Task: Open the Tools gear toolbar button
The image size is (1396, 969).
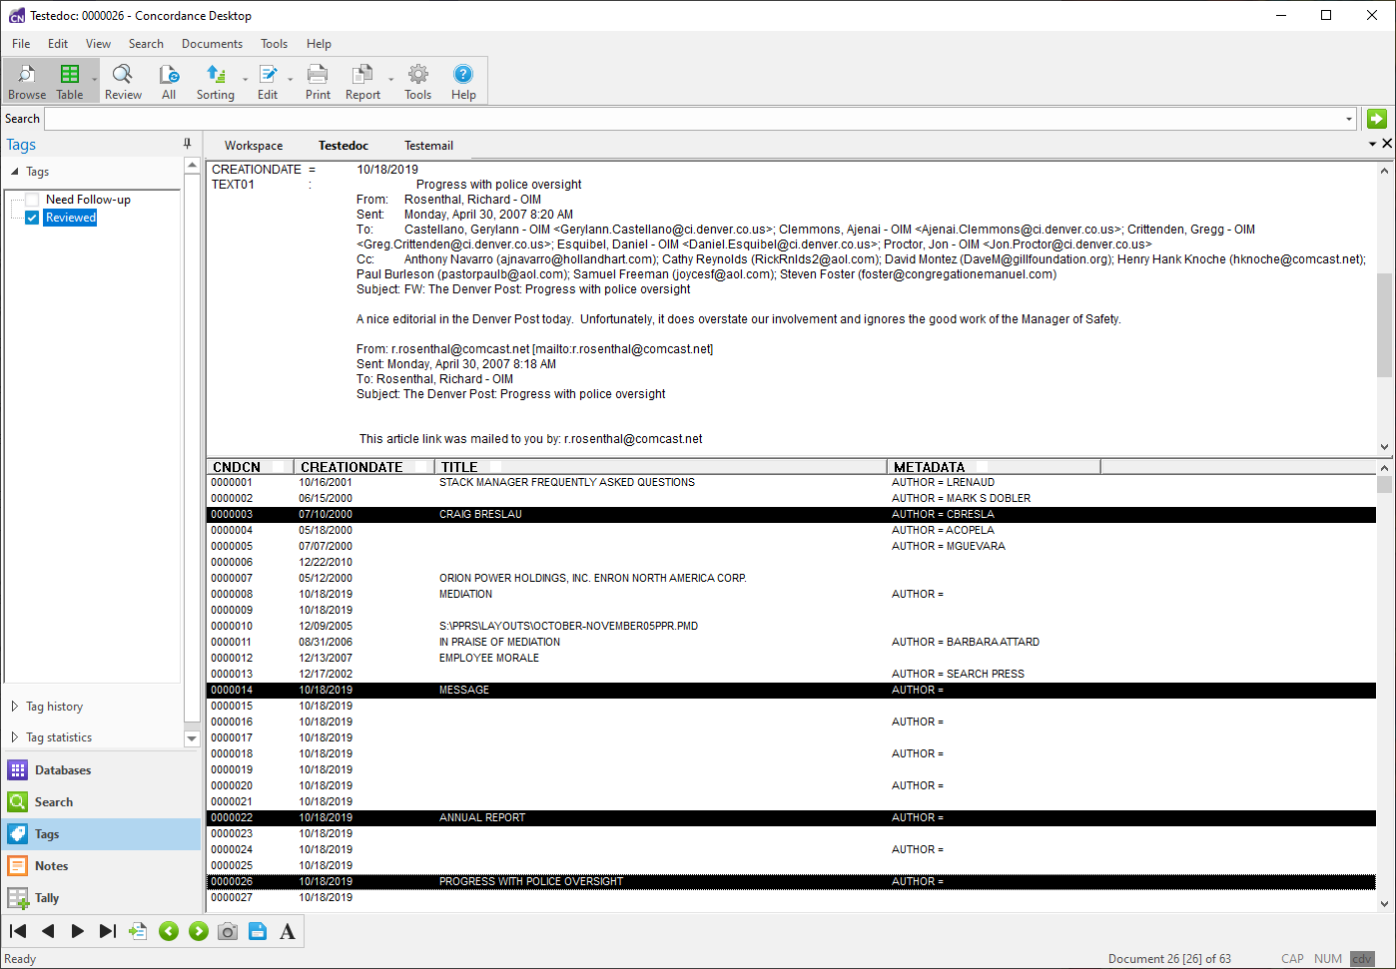Action: click(417, 81)
